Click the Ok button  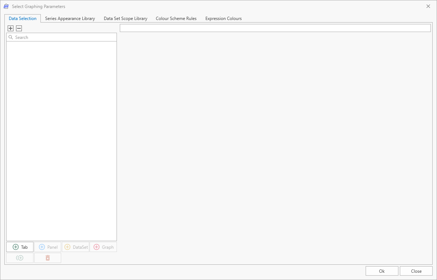pos(382,271)
